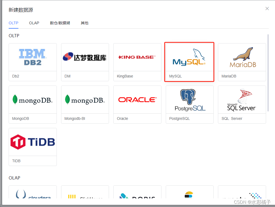Pick the Elasticsearch logo card under OLAP
The width and height of the screenshot is (275, 207).
pos(190,192)
